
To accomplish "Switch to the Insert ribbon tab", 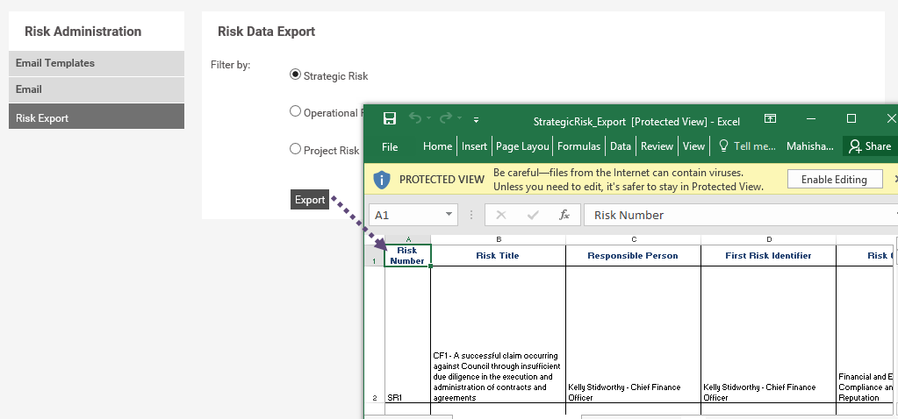I will (474, 146).
